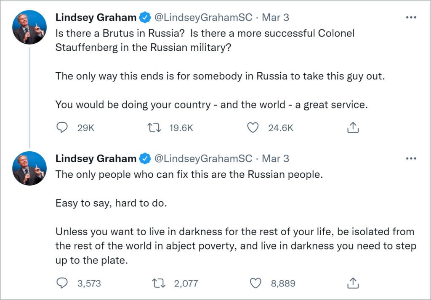Select the share icon on the second tweet
This screenshot has height=300, width=431.
pyautogui.click(x=353, y=283)
